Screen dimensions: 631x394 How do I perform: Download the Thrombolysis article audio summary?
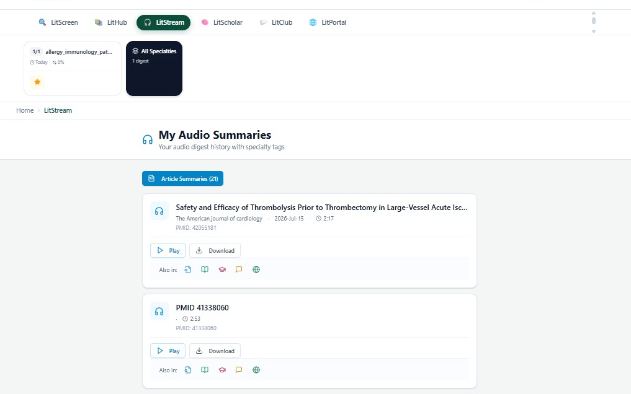coord(215,251)
